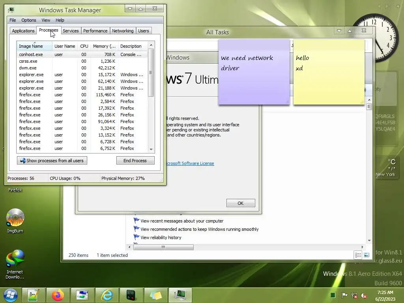
Task: Switch All Tasks window to details view
Action: coord(358,255)
